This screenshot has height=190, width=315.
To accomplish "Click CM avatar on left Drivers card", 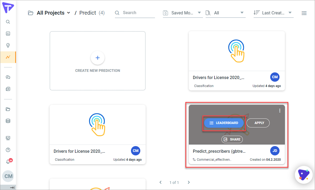I will tap(135, 151).
